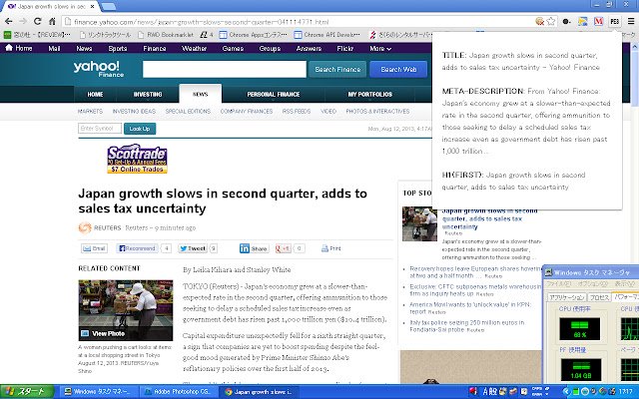Click the Facebook Recommend button
Screen dimensions: 639x399
pyautogui.click(x=137, y=248)
